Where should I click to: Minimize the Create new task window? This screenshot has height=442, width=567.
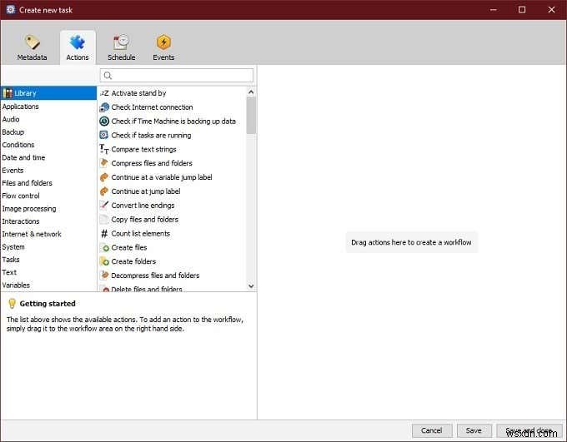click(x=494, y=10)
